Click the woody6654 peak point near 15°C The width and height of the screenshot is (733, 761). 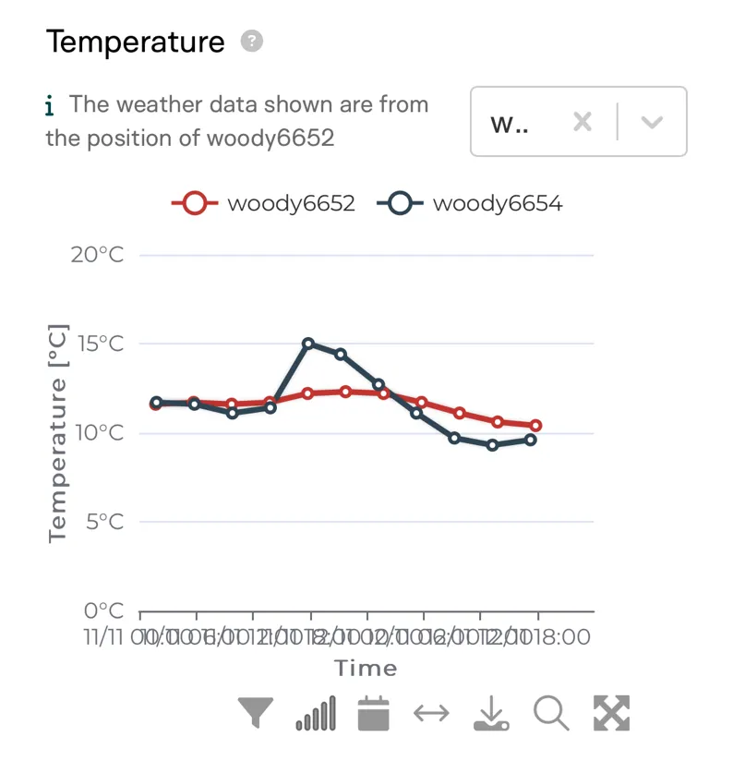click(x=308, y=344)
